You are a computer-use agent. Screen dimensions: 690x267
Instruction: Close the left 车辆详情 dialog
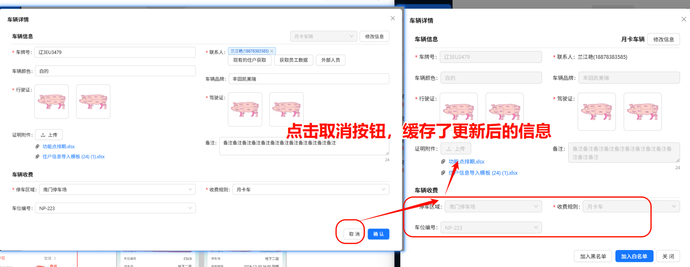[x=392, y=18]
